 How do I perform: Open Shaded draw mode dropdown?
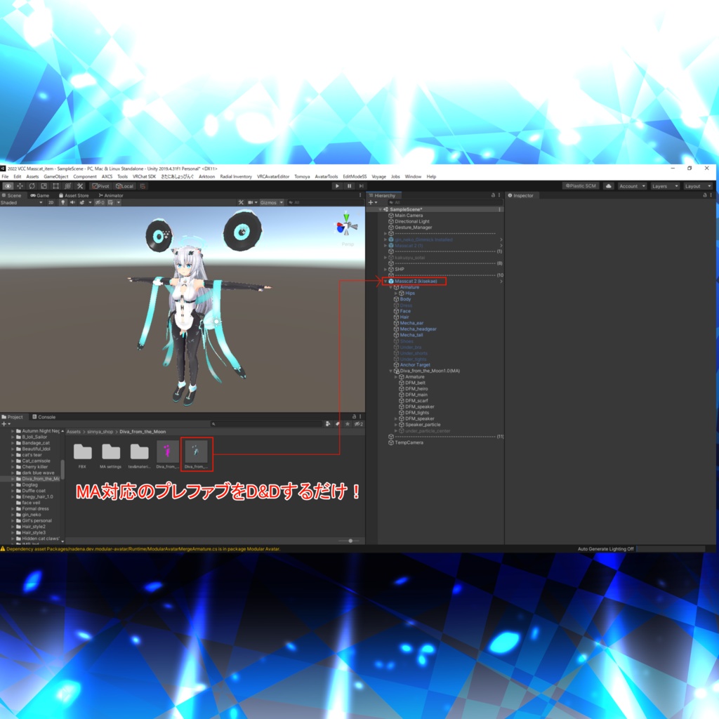pyautogui.click(x=22, y=202)
